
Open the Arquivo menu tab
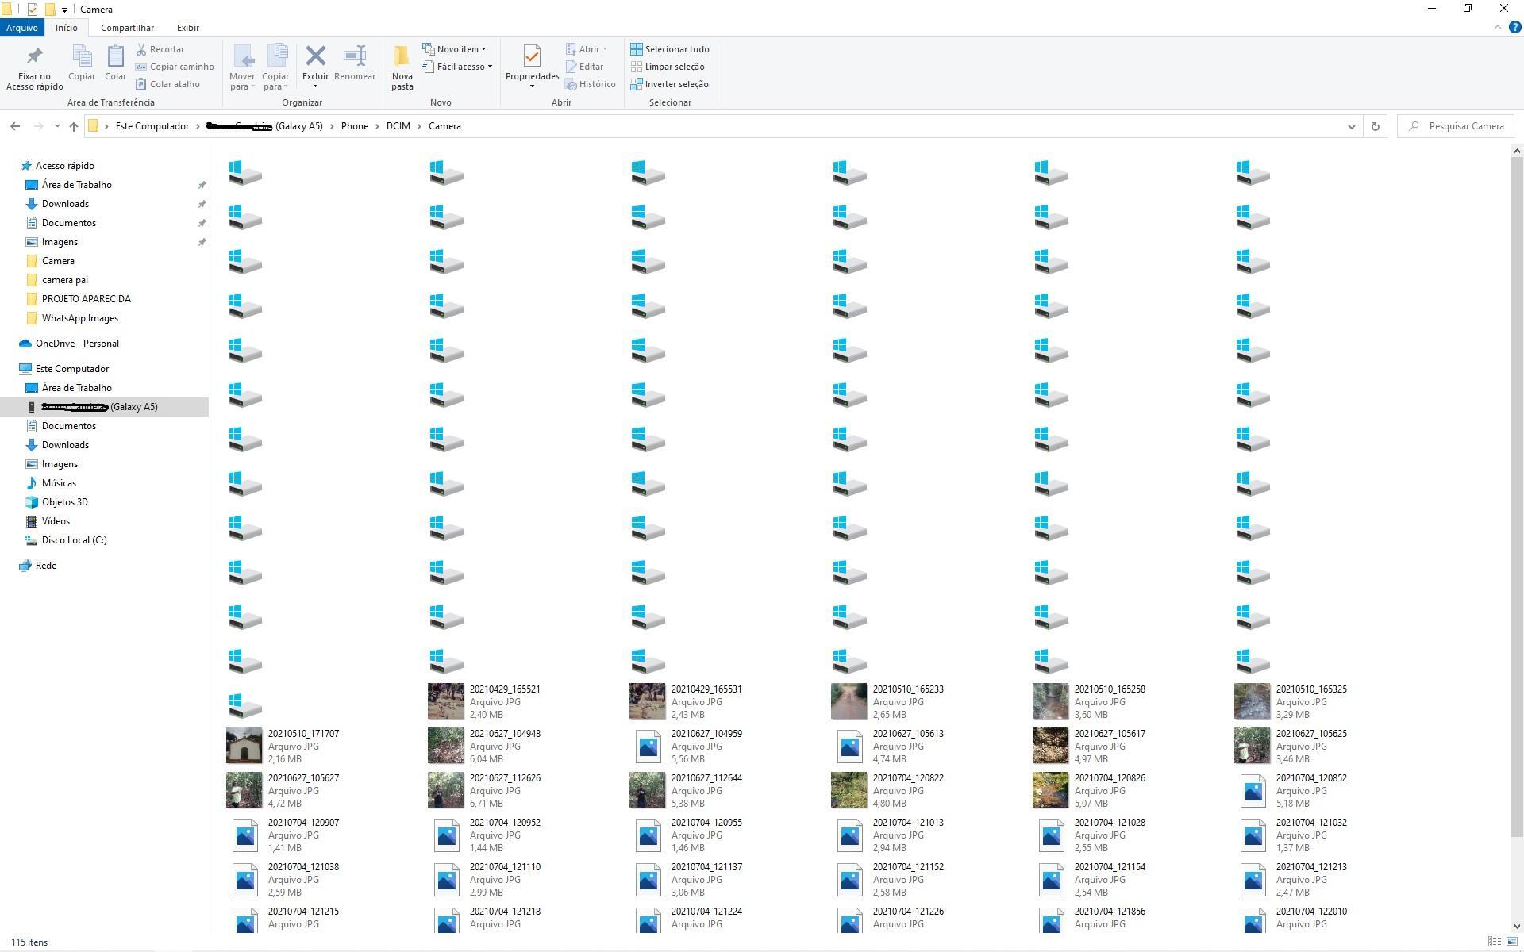click(x=22, y=28)
